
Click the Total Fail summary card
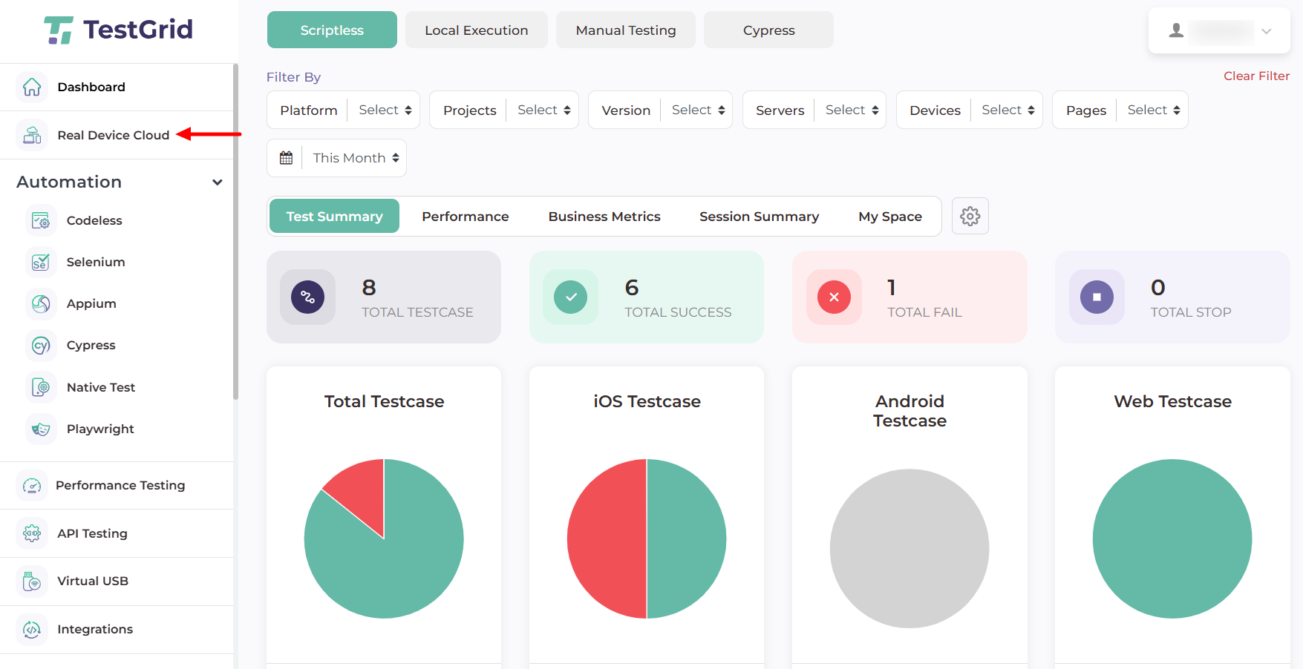909,297
